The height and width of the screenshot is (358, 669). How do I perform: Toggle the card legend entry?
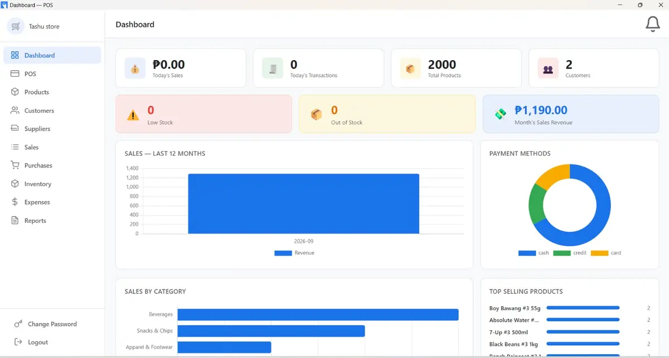606,253
